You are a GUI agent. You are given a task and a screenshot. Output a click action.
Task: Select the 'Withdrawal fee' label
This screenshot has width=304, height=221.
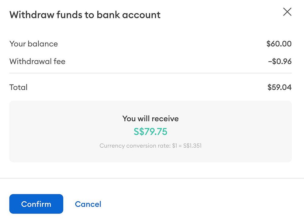(37, 62)
